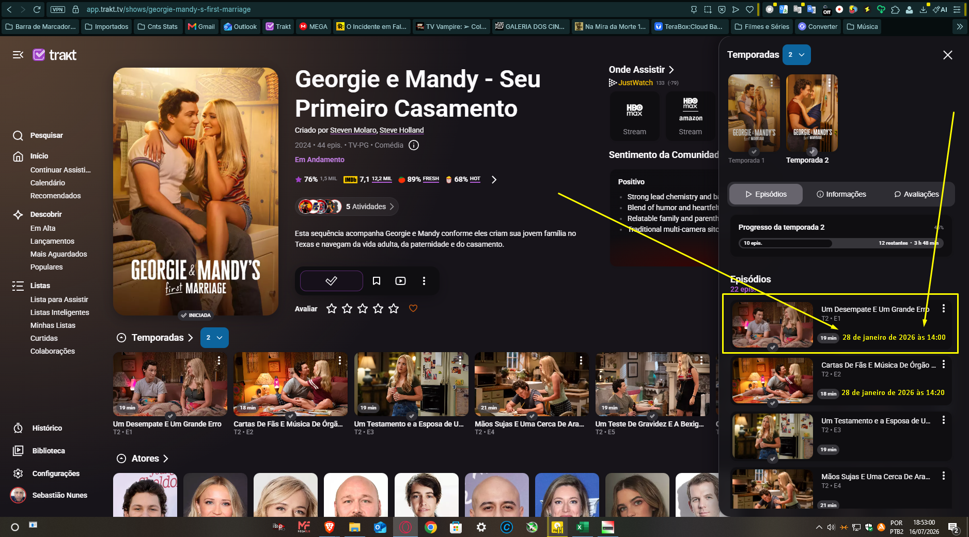The width and height of the screenshot is (969, 537).
Task: Open the JustWatch link
Action: point(631,83)
